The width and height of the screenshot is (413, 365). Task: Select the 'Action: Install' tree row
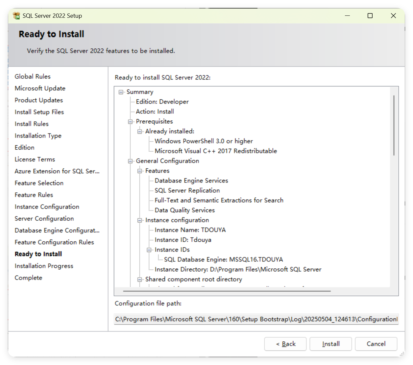[155, 111]
